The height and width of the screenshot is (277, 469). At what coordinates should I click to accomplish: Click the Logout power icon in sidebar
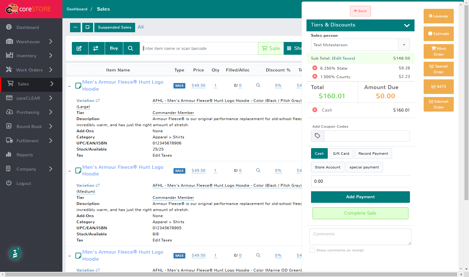[9, 183]
